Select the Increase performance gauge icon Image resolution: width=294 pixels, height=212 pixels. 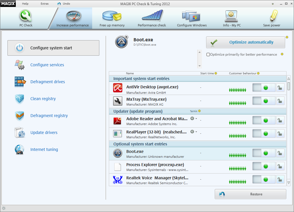coord(73,16)
